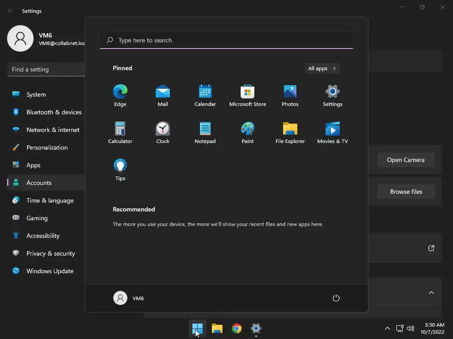
Task: Open volume control in system tray
Action: tap(410, 328)
